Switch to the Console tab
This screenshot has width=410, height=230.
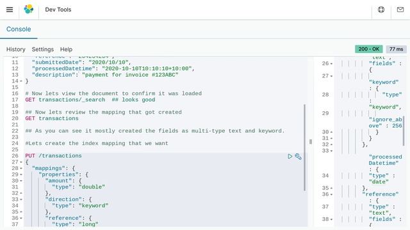pos(19,29)
